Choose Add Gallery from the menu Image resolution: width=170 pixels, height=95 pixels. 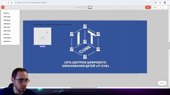coord(7,38)
